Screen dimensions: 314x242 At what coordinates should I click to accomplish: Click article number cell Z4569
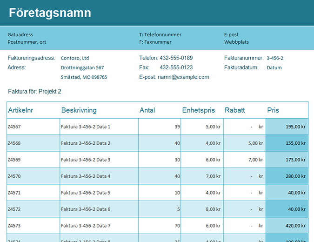pos(14,160)
